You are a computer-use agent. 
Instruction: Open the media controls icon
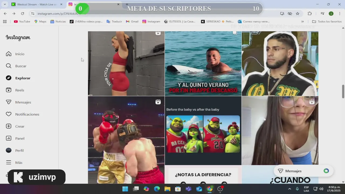coord(322,13)
